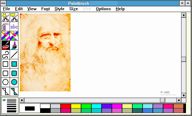
Task: Select the Color Eraser tool
Action: click(x=5, y=36)
